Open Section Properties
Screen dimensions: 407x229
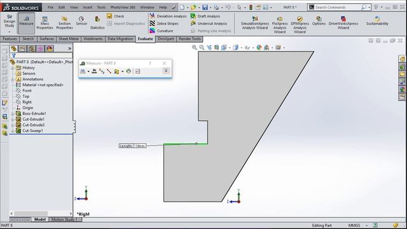(64, 23)
